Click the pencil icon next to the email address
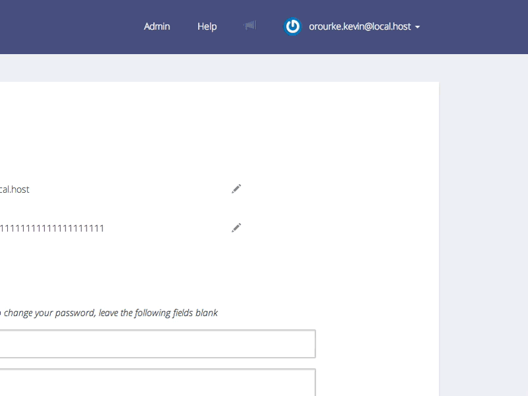Image resolution: width=528 pixels, height=396 pixels. point(236,189)
